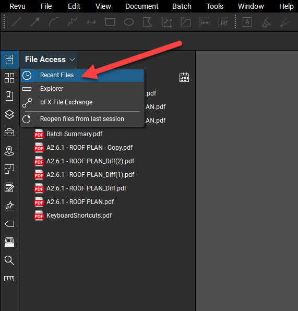The height and width of the screenshot is (311, 298).
Task: Select the Count measurement tool
Action: tap(223, 22)
